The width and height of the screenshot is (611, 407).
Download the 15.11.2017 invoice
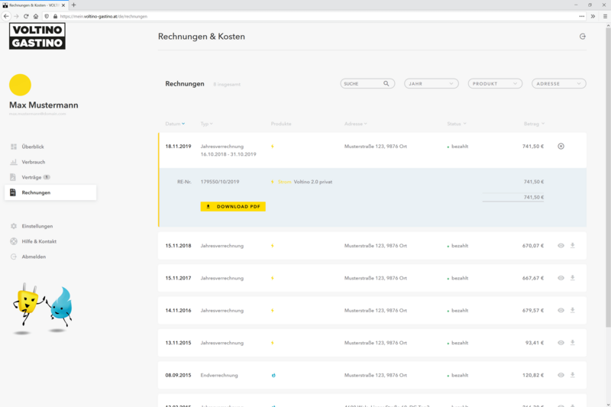pos(572,278)
